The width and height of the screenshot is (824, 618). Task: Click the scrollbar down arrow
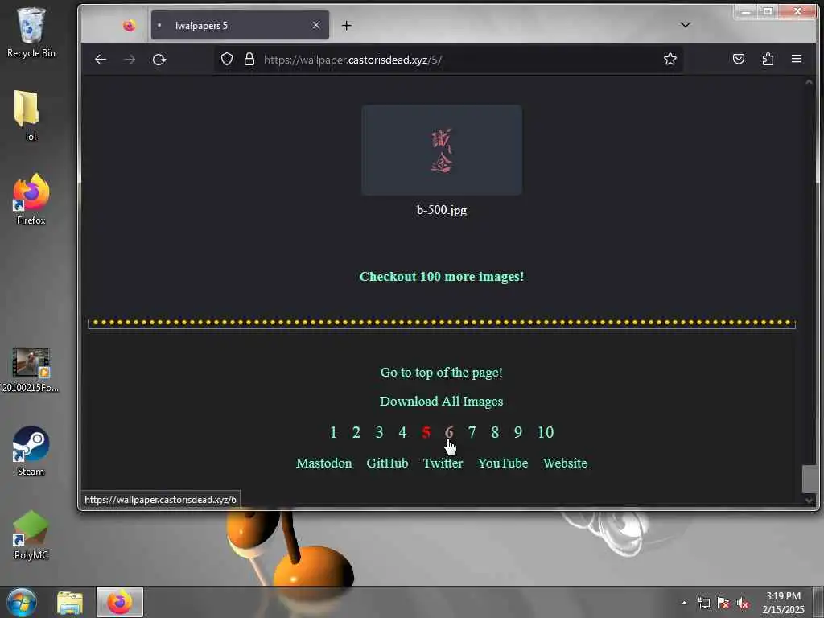point(810,501)
